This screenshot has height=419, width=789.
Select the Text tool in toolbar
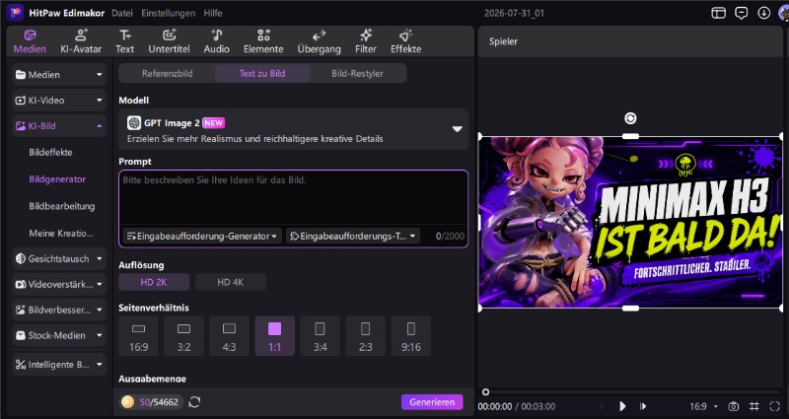125,41
